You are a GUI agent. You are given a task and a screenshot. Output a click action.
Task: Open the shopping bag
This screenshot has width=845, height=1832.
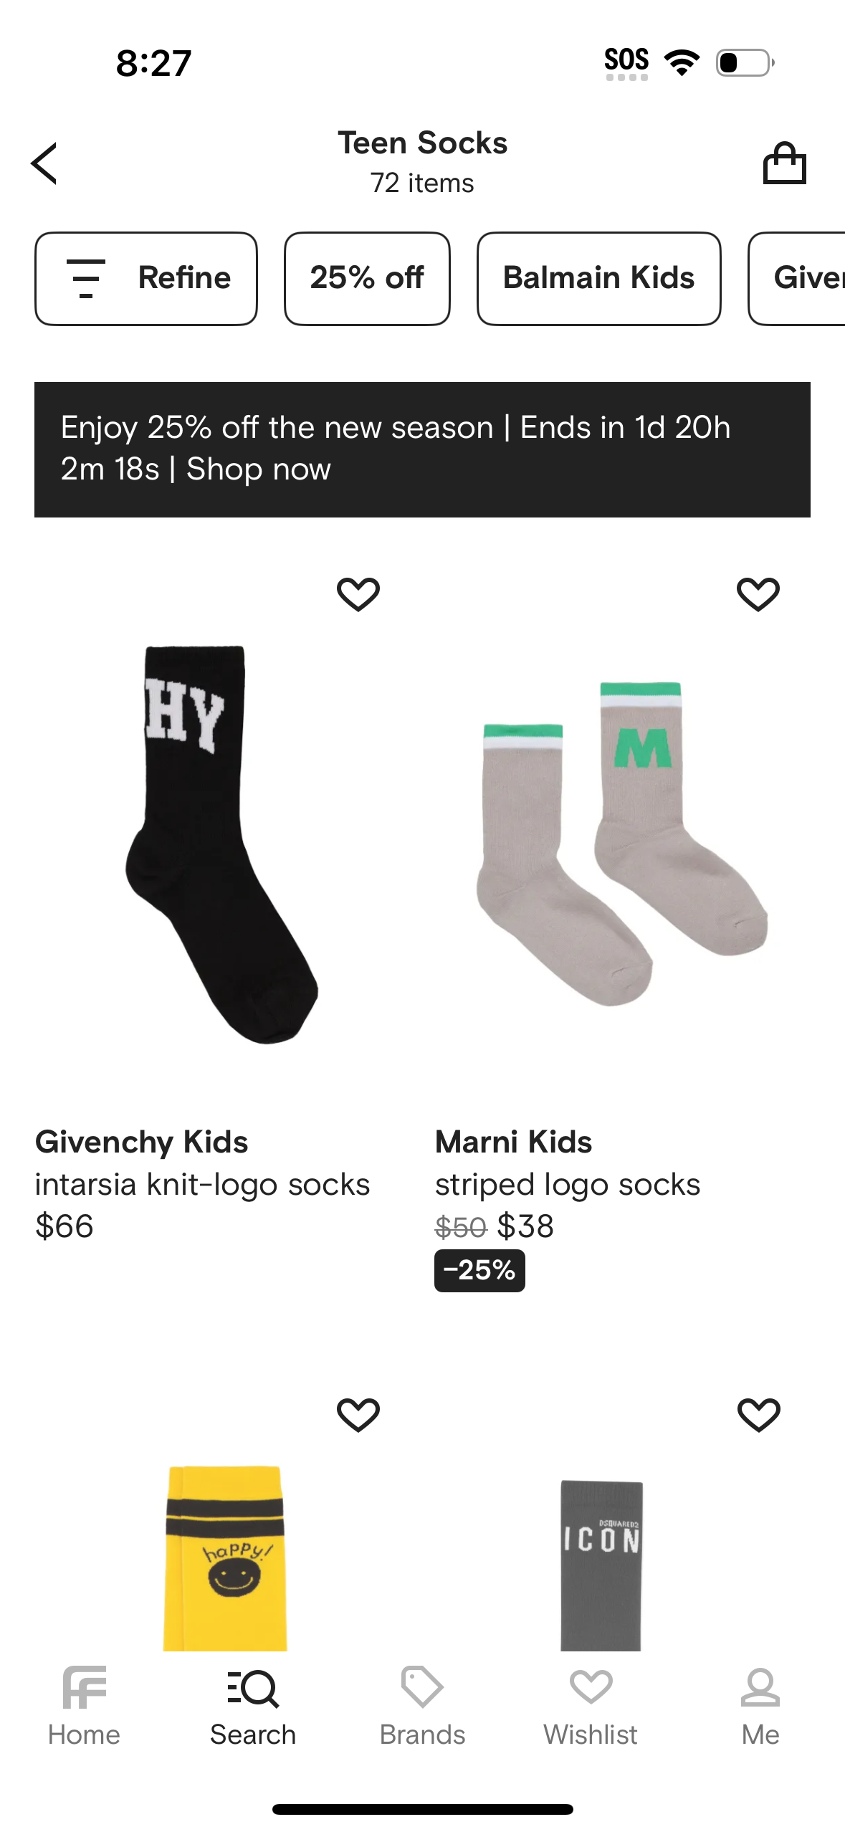coord(784,163)
